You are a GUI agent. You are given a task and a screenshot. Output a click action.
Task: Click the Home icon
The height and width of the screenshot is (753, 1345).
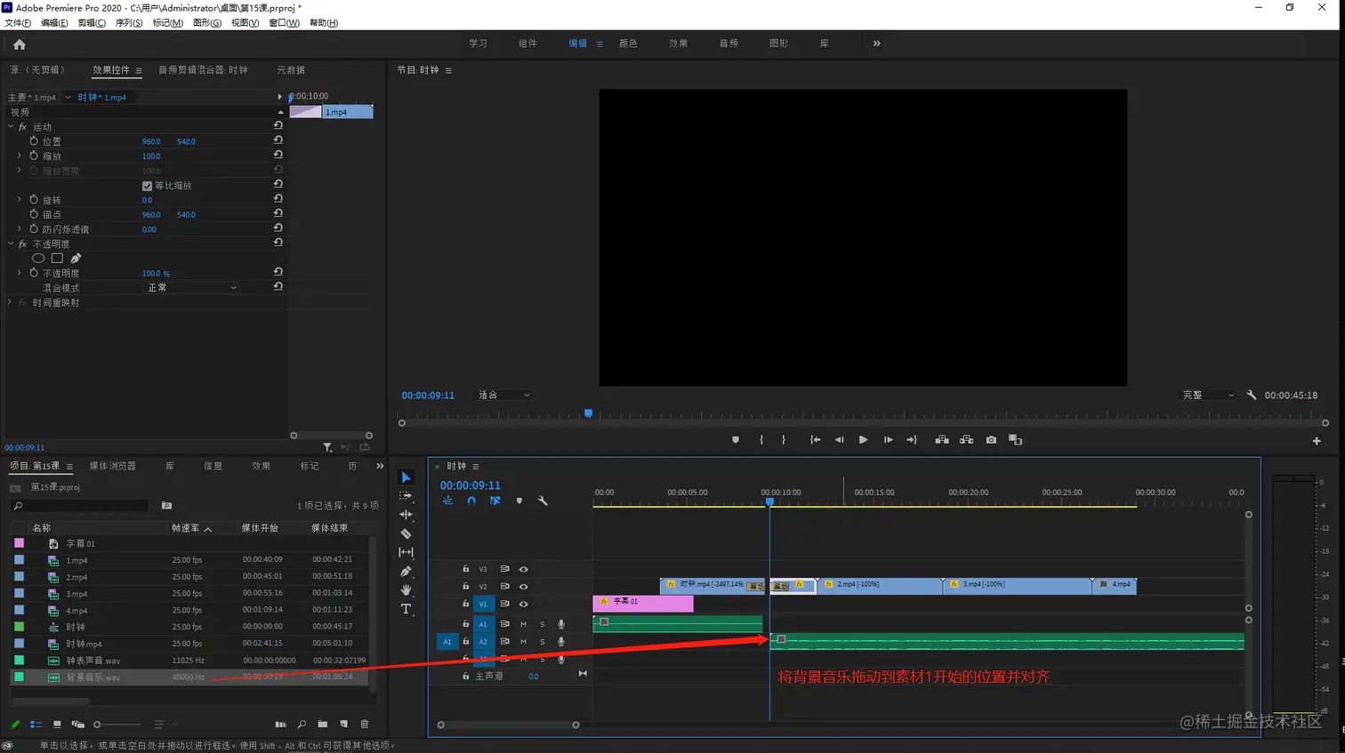[x=20, y=44]
